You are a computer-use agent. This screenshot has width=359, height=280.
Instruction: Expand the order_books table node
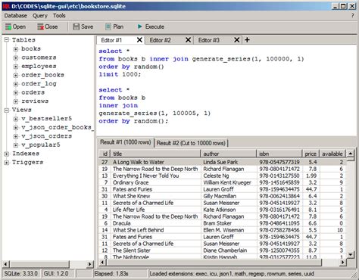click(16, 75)
